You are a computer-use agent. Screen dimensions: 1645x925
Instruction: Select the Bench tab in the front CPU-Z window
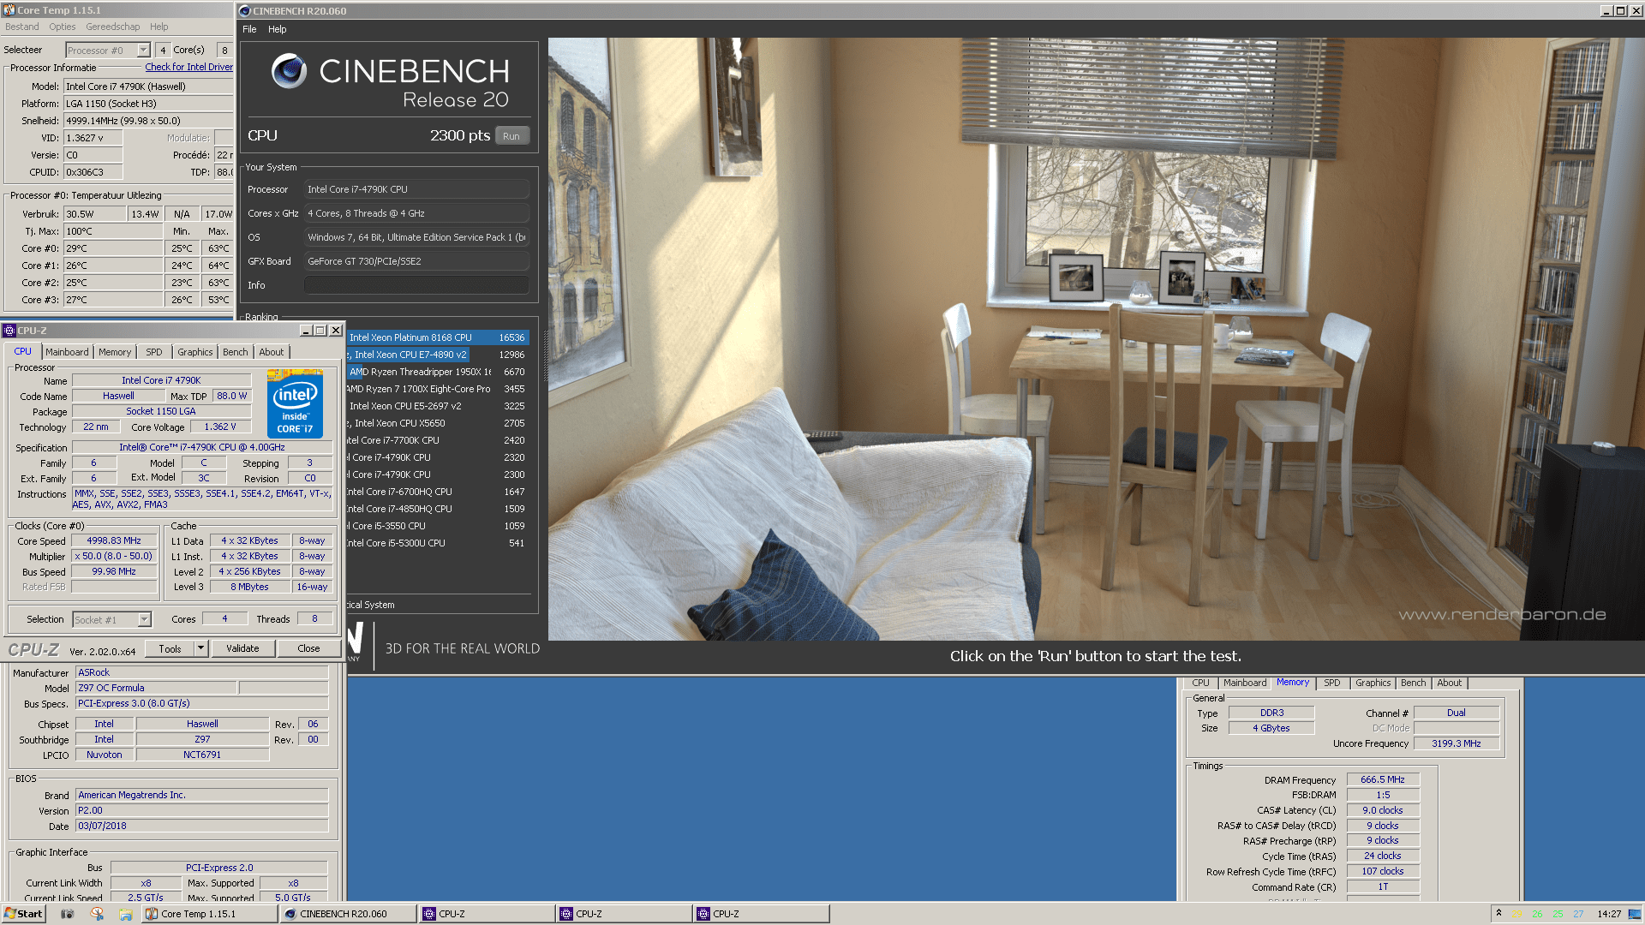(x=235, y=352)
